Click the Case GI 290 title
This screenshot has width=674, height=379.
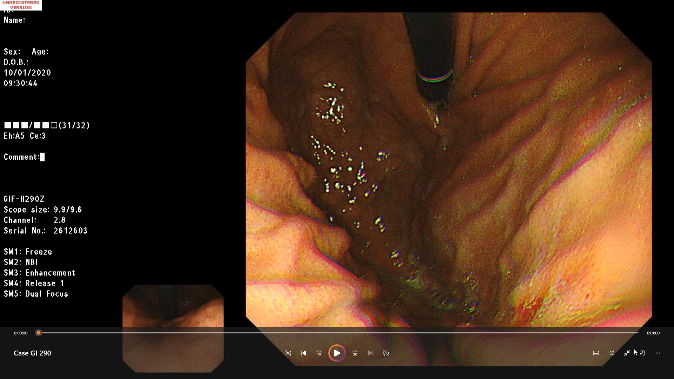(x=32, y=353)
